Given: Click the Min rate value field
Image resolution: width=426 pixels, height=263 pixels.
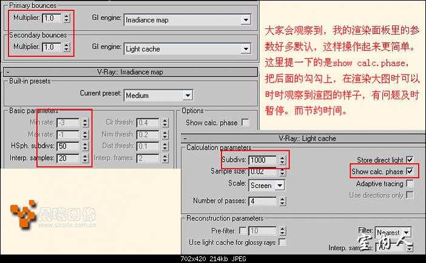Looking at the screenshot, I should coord(68,122).
